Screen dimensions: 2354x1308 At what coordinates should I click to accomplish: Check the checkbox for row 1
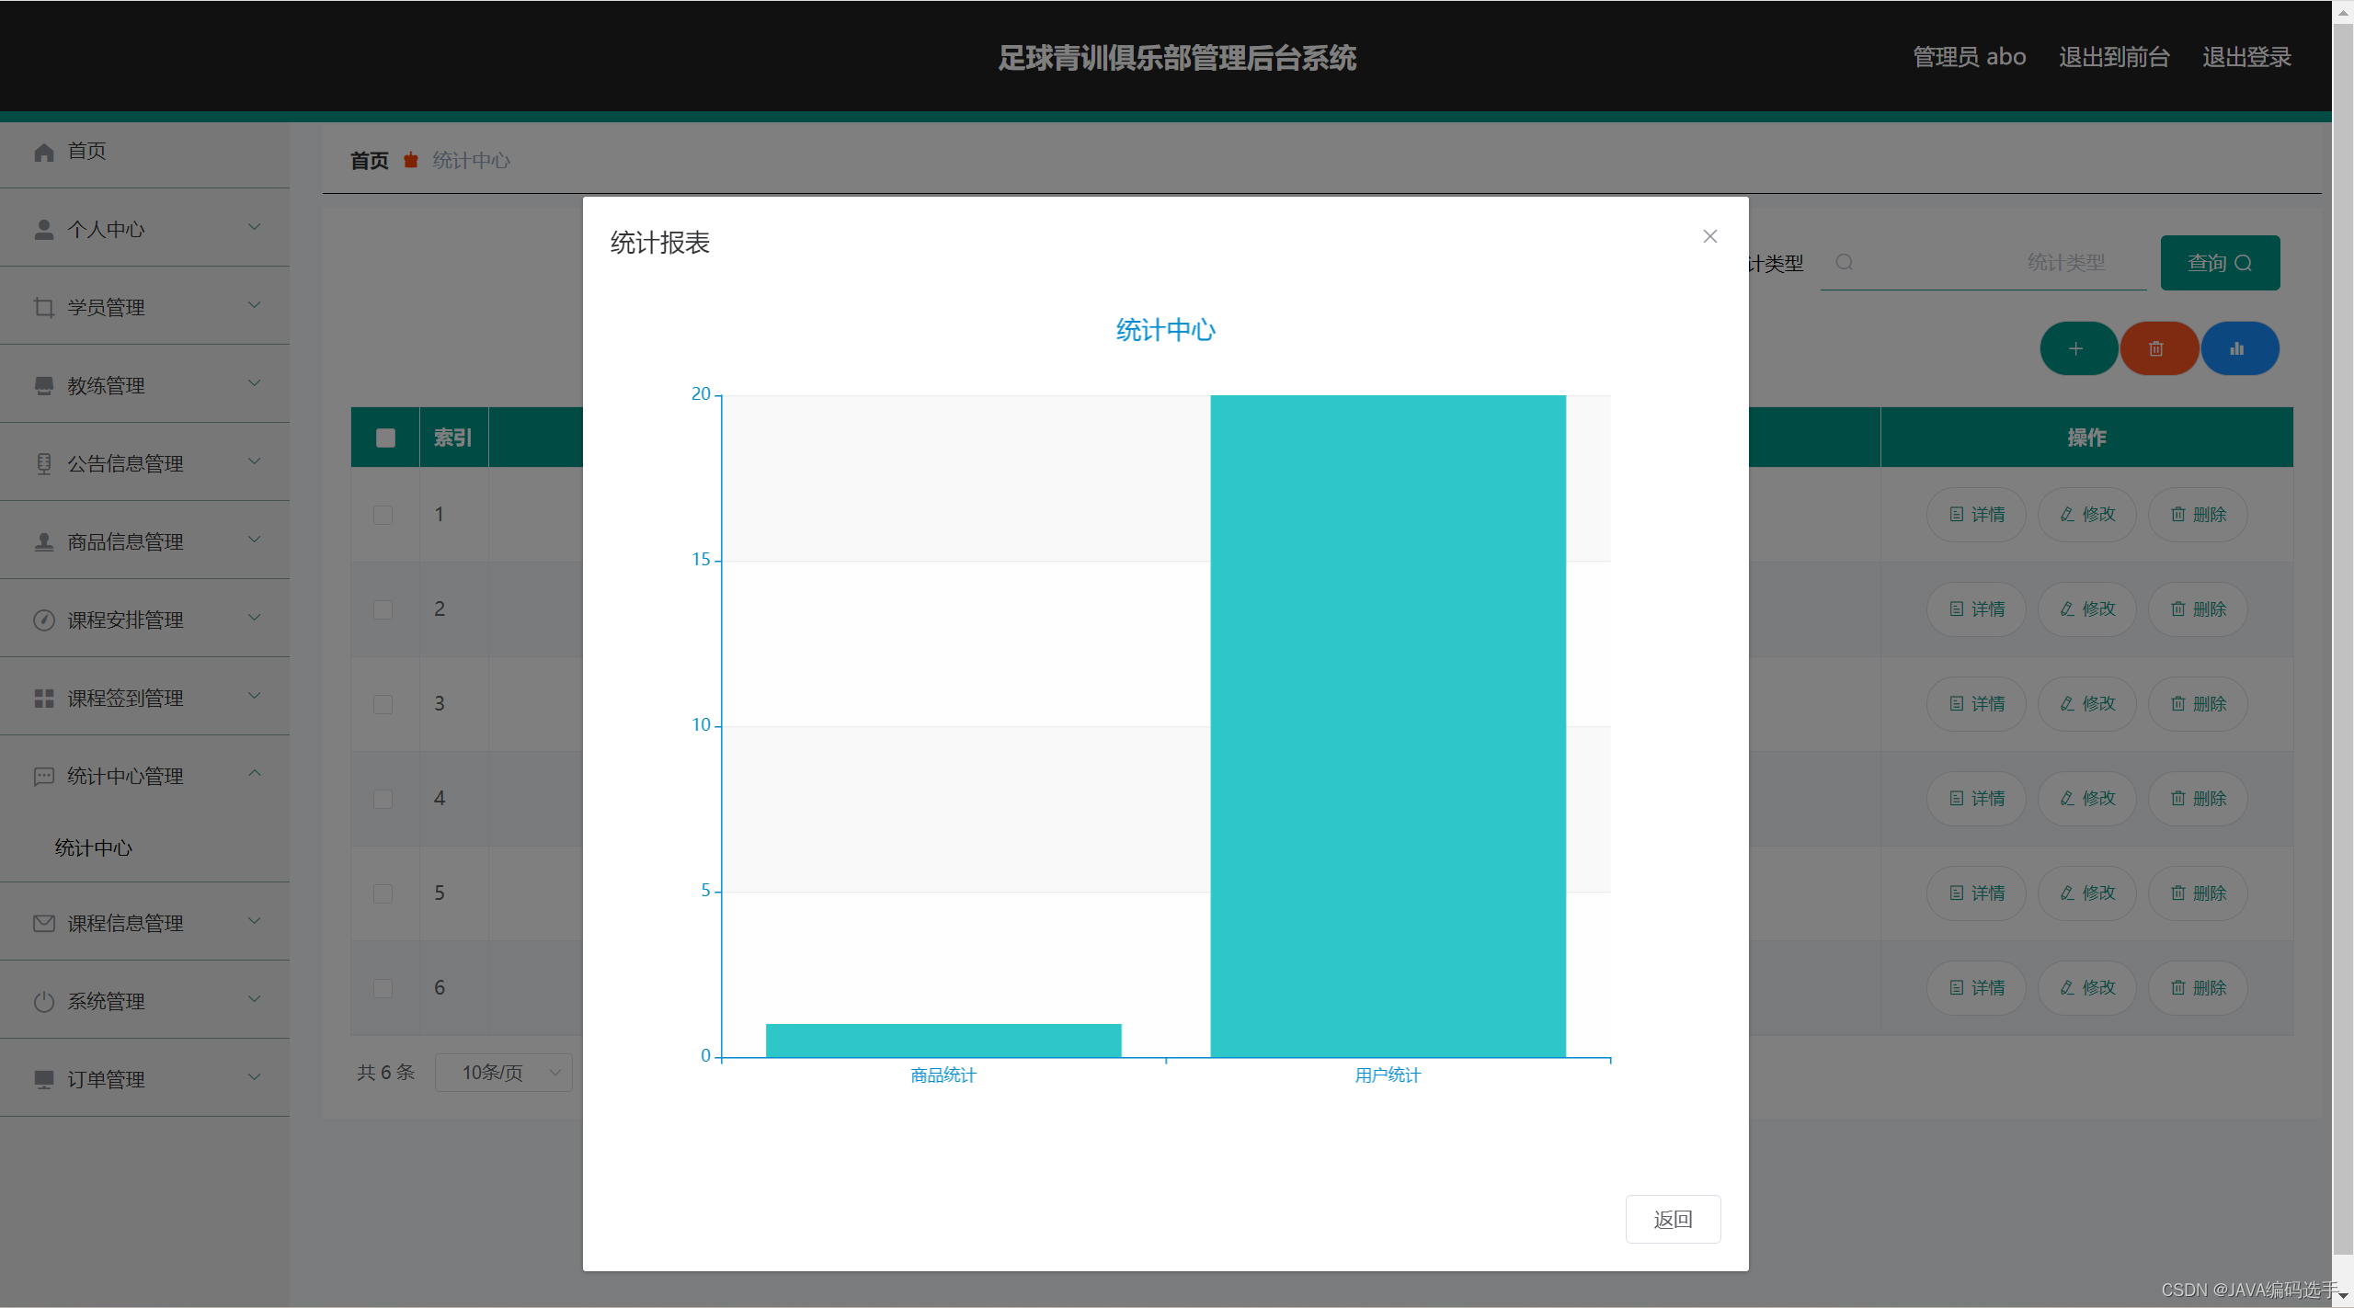(x=383, y=515)
